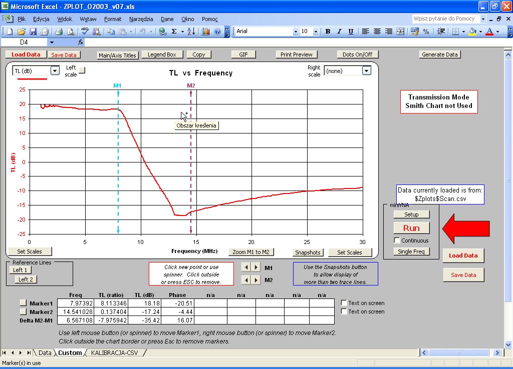Image resolution: width=513 pixels, height=369 pixels.
Task: Click the yellow fill color bucket
Action: click(x=472, y=31)
